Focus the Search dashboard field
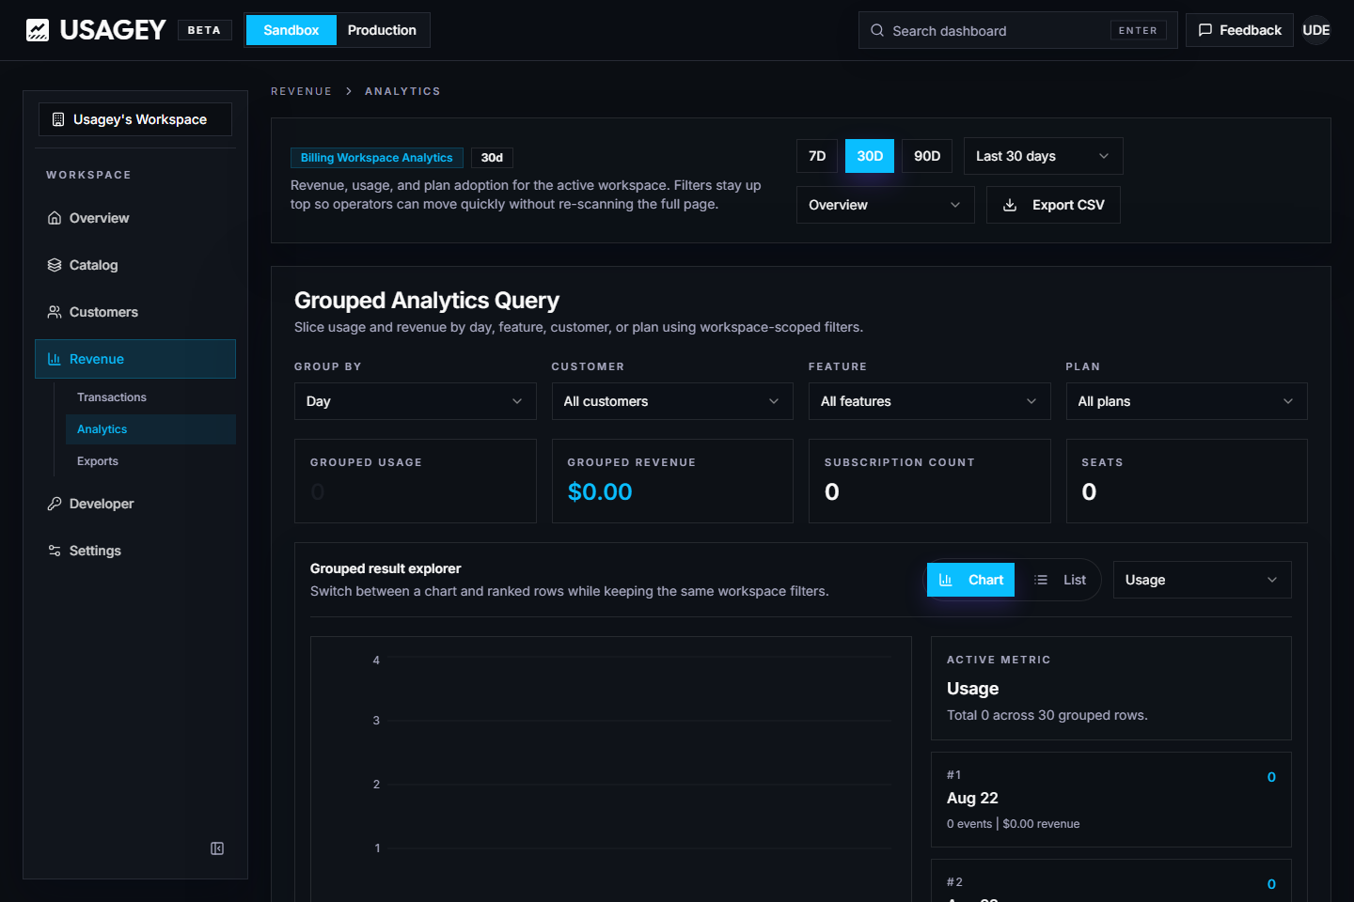Viewport: 1354px width, 902px height. coord(1017,30)
